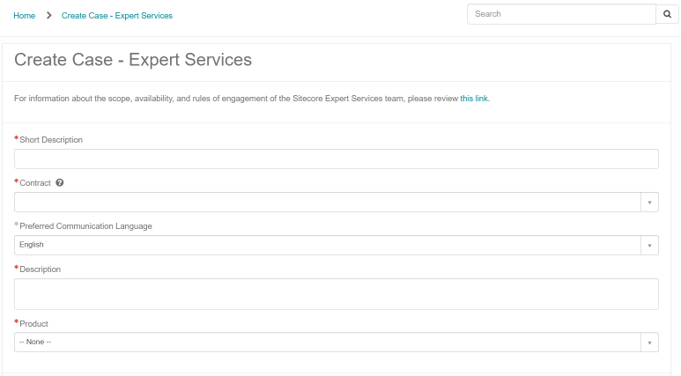Expand the Contract dropdown arrow

(x=650, y=203)
